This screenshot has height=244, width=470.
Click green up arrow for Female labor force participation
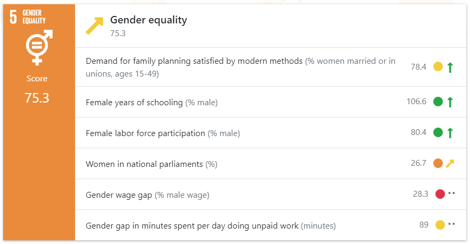[450, 132]
